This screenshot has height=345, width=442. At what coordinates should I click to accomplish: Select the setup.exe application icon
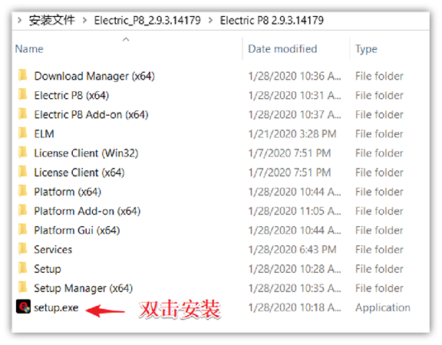point(23,307)
